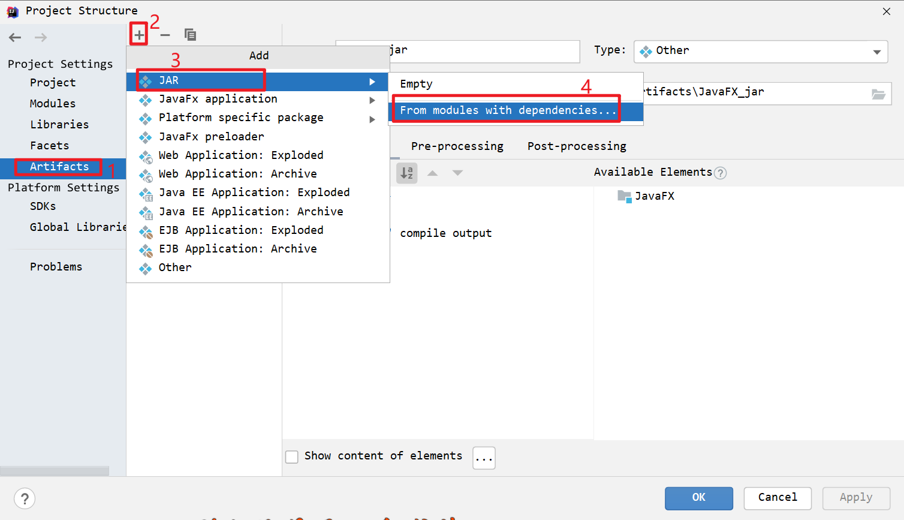Close the Project Structure dialog
The image size is (904, 520).
tap(887, 11)
